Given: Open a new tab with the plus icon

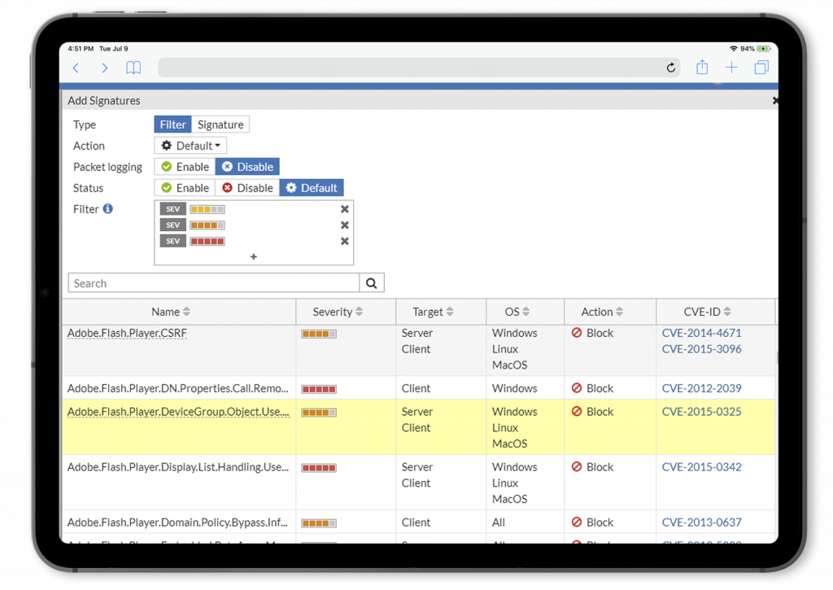Looking at the screenshot, I should pos(731,68).
